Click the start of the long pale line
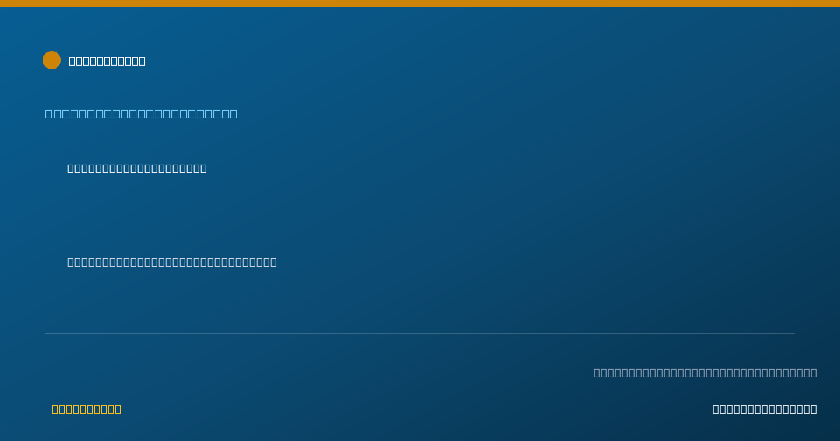This screenshot has height=441, width=840. [71, 262]
